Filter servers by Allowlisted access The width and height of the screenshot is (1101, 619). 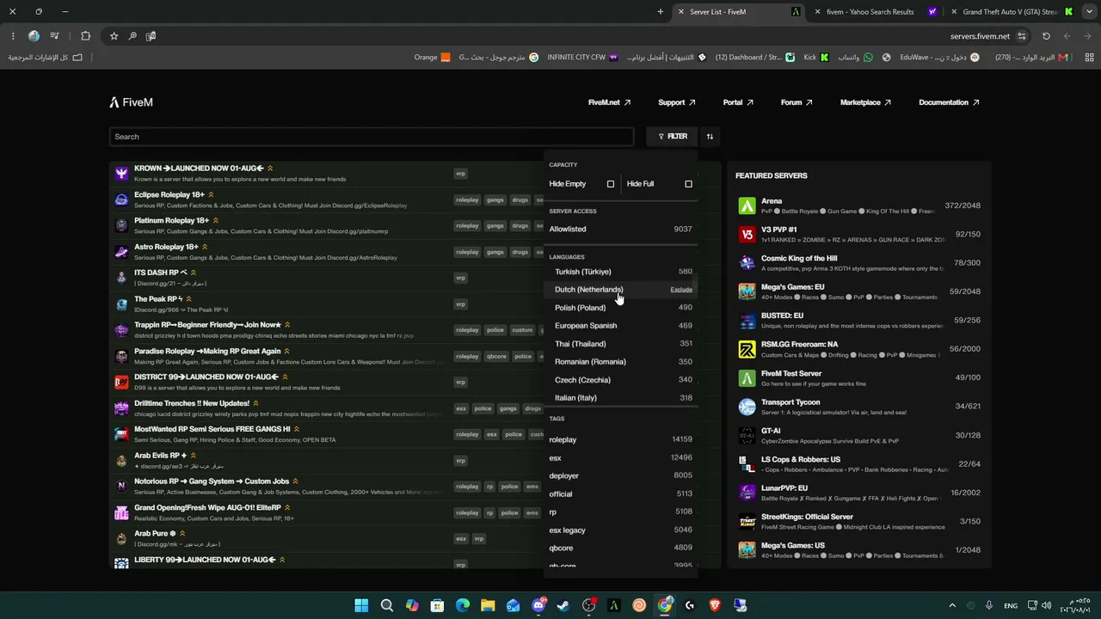[x=621, y=229]
